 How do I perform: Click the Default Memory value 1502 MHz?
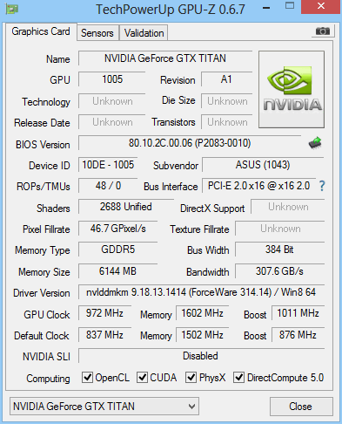202,335
